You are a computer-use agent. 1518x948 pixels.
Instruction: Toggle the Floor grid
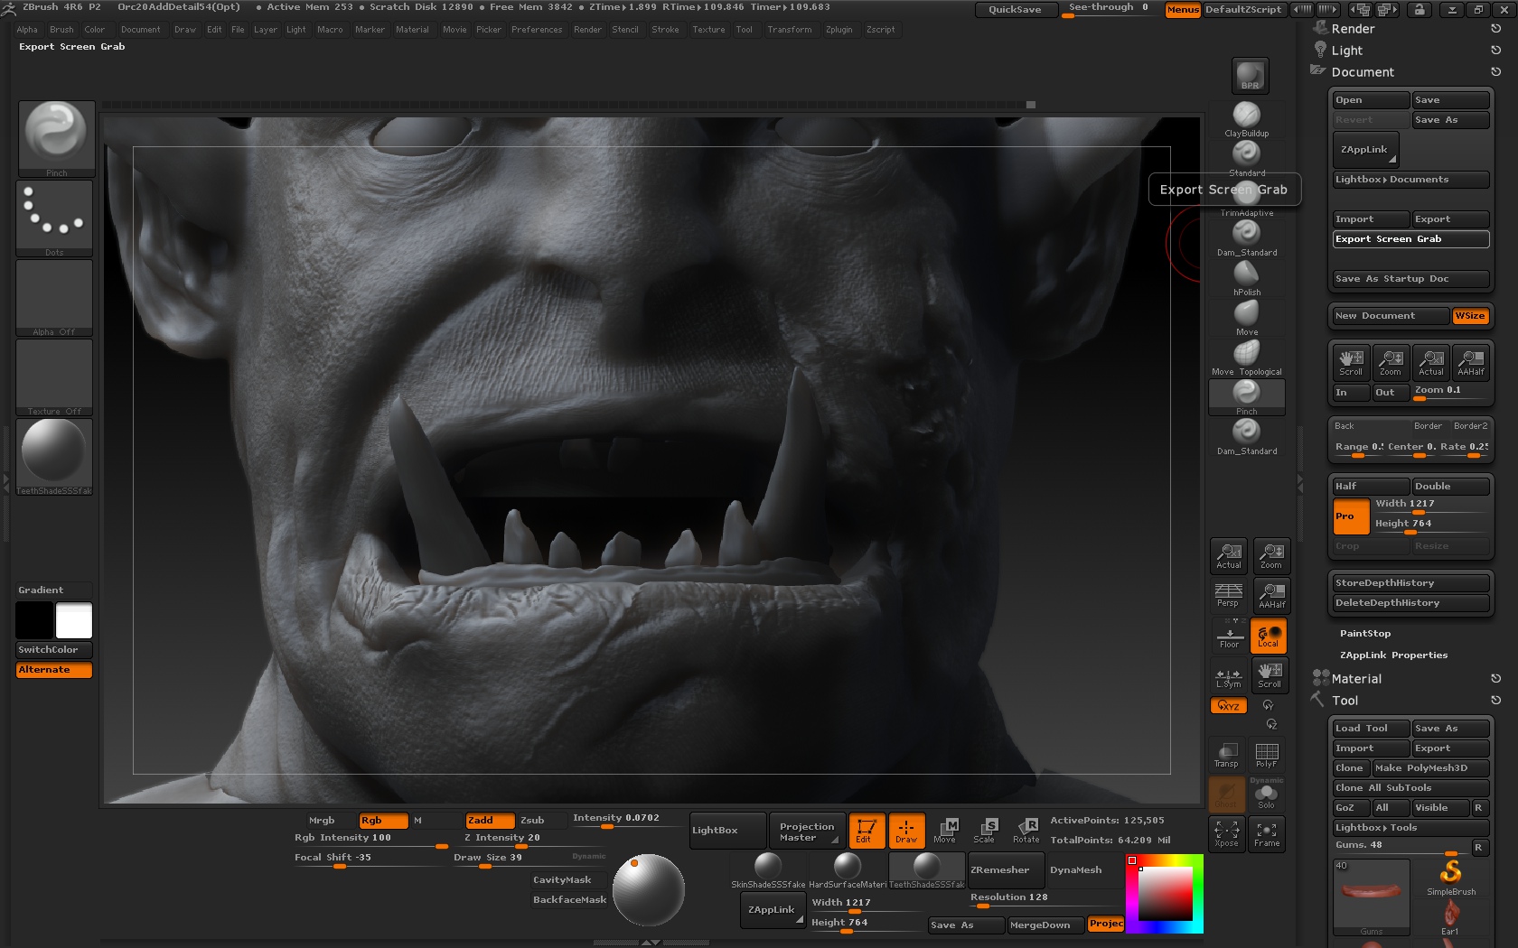click(x=1229, y=636)
